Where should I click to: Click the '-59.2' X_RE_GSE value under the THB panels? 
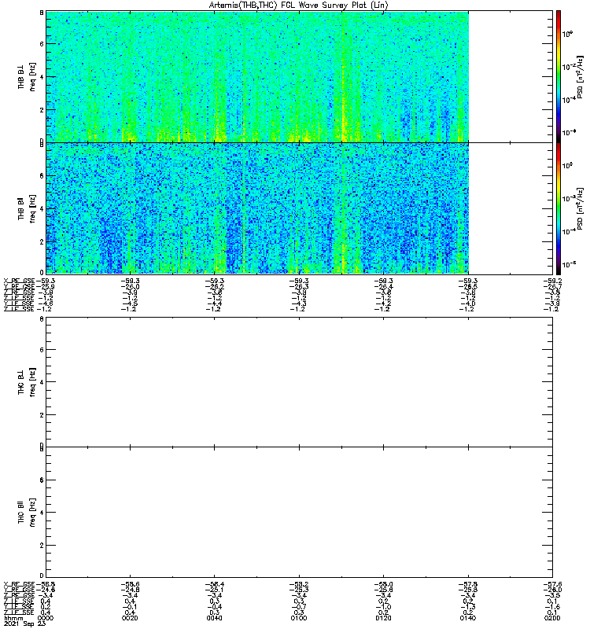tap(552, 281)
